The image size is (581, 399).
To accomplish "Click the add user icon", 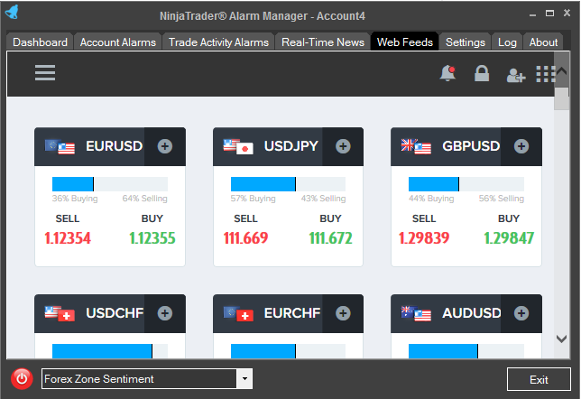I will pos(516,75).
